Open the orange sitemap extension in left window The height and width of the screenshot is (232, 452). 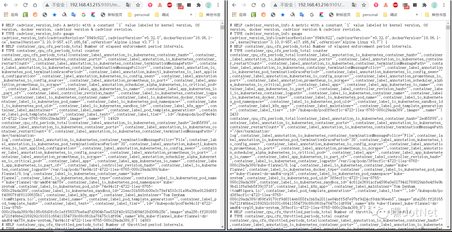coord(160,5)
